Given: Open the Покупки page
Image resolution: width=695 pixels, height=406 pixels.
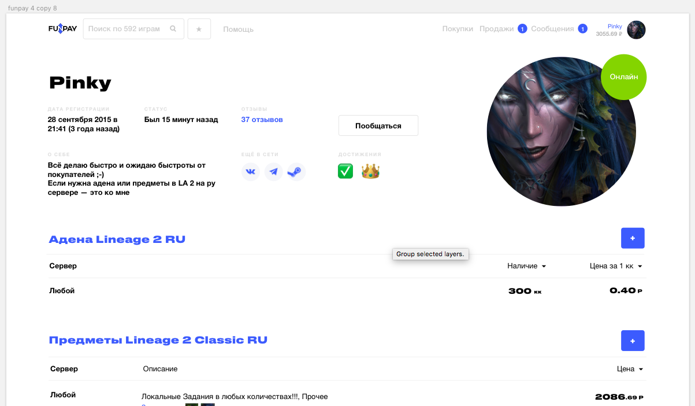Looking at the screenshot, I should tap(458, 29).
